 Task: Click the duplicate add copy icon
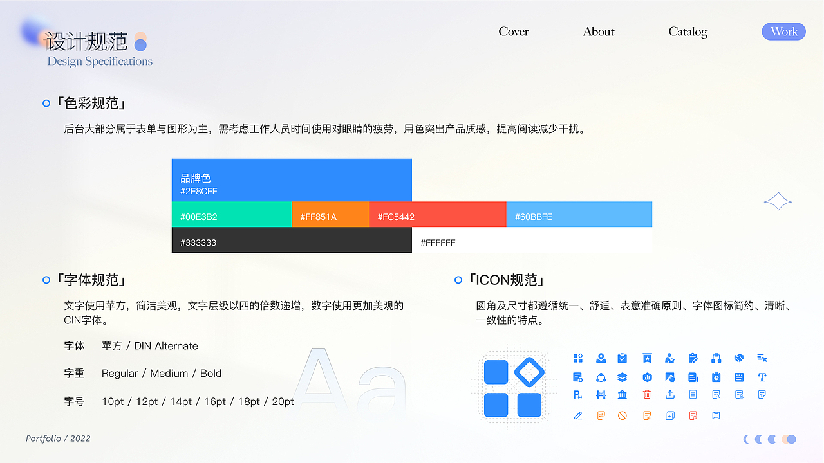click(669, 416)
